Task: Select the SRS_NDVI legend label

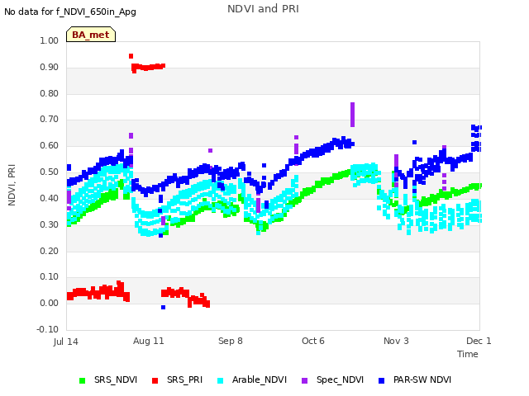Action: [116, 379]
